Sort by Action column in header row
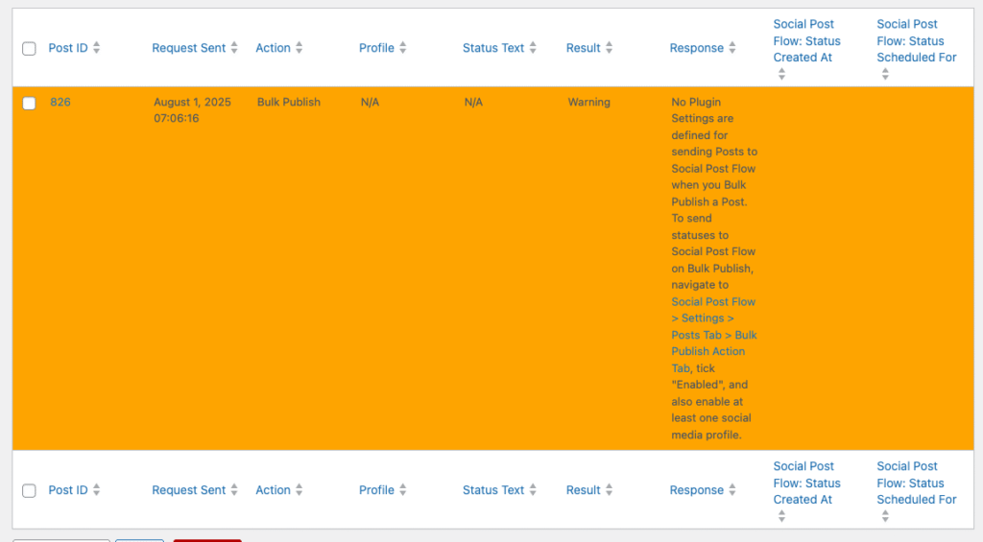The height and width of the screenshot is (542, 983). click(273, 48)
